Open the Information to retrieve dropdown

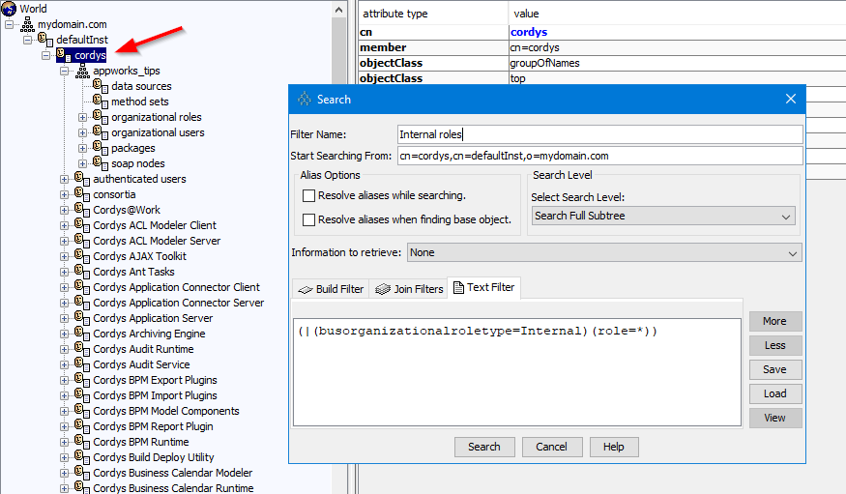[x=604, y=252]
